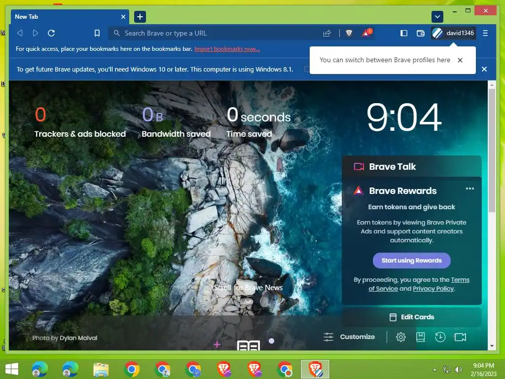Image resolution: width=505 pixels, height=379 pixels.
Task: Go forward using the forward arrow
Action: (x=36, y=33)
